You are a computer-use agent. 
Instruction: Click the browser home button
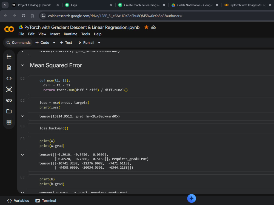coord(32,16)
